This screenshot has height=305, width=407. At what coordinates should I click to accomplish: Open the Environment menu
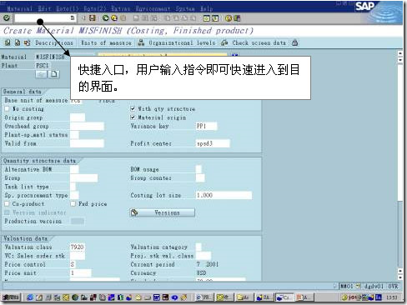pyautogui.click(x=153, y=8)
